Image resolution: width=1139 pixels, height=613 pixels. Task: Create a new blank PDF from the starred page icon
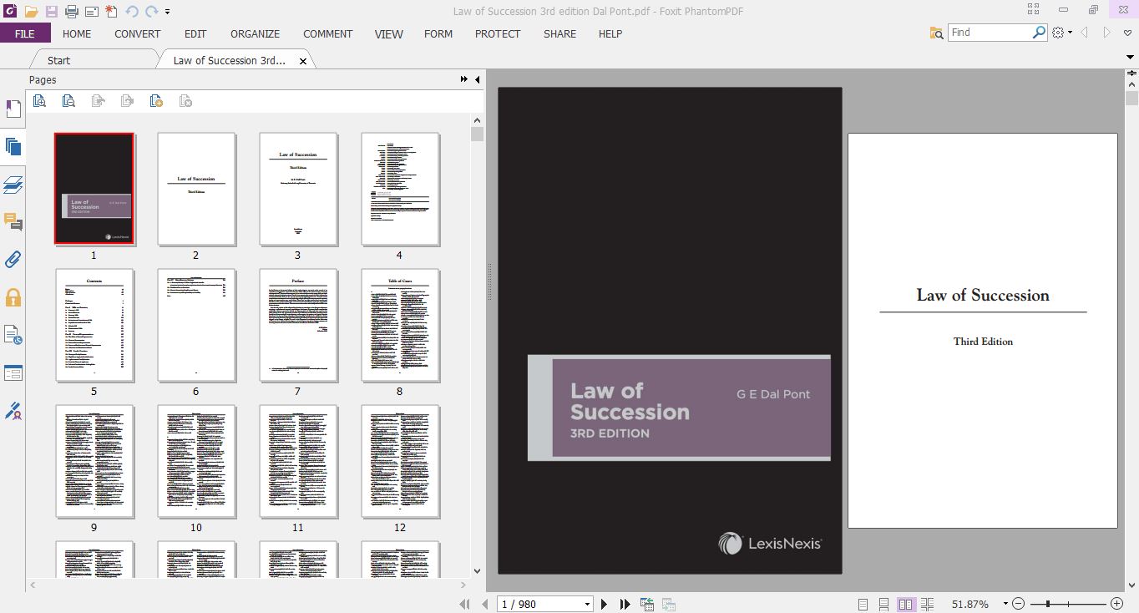111,11
